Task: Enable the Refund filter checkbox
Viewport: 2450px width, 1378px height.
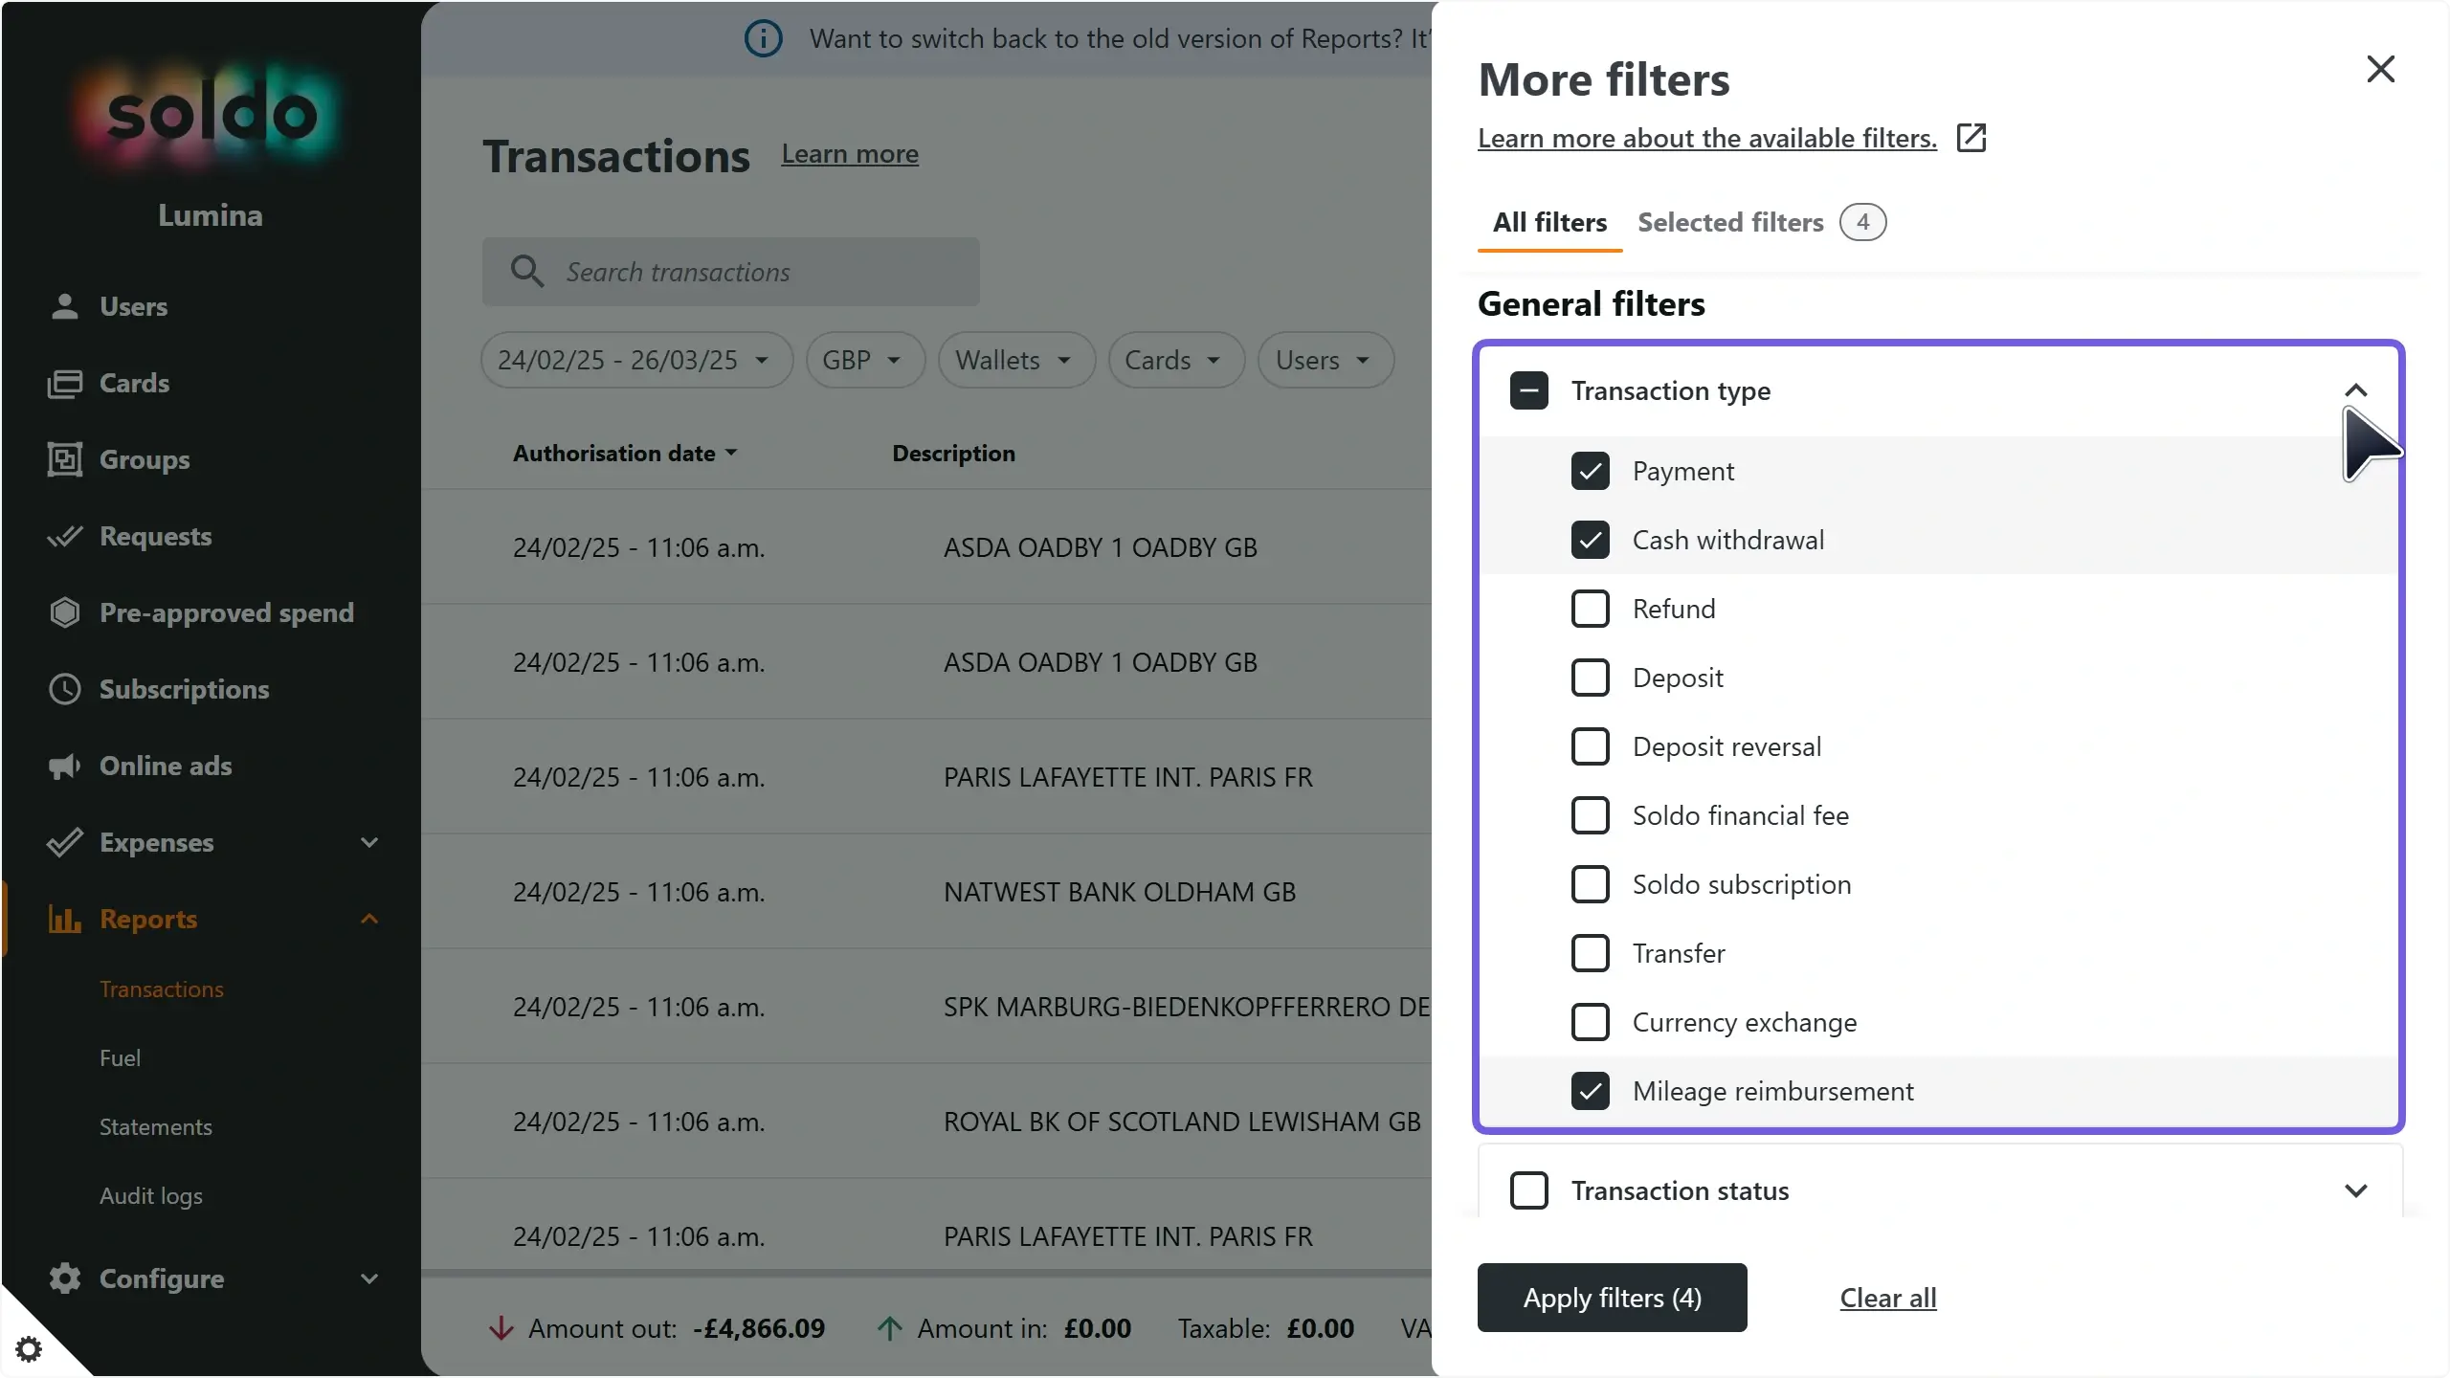Action: pyautogui.click(x=1589, y=608)
